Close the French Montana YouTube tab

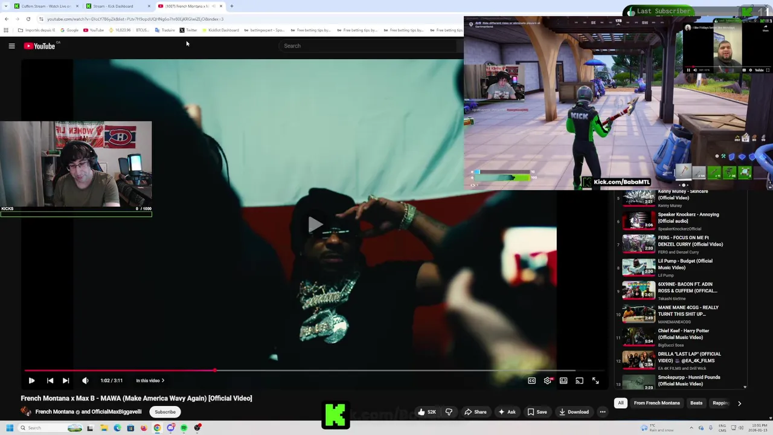tap(221, 6)
